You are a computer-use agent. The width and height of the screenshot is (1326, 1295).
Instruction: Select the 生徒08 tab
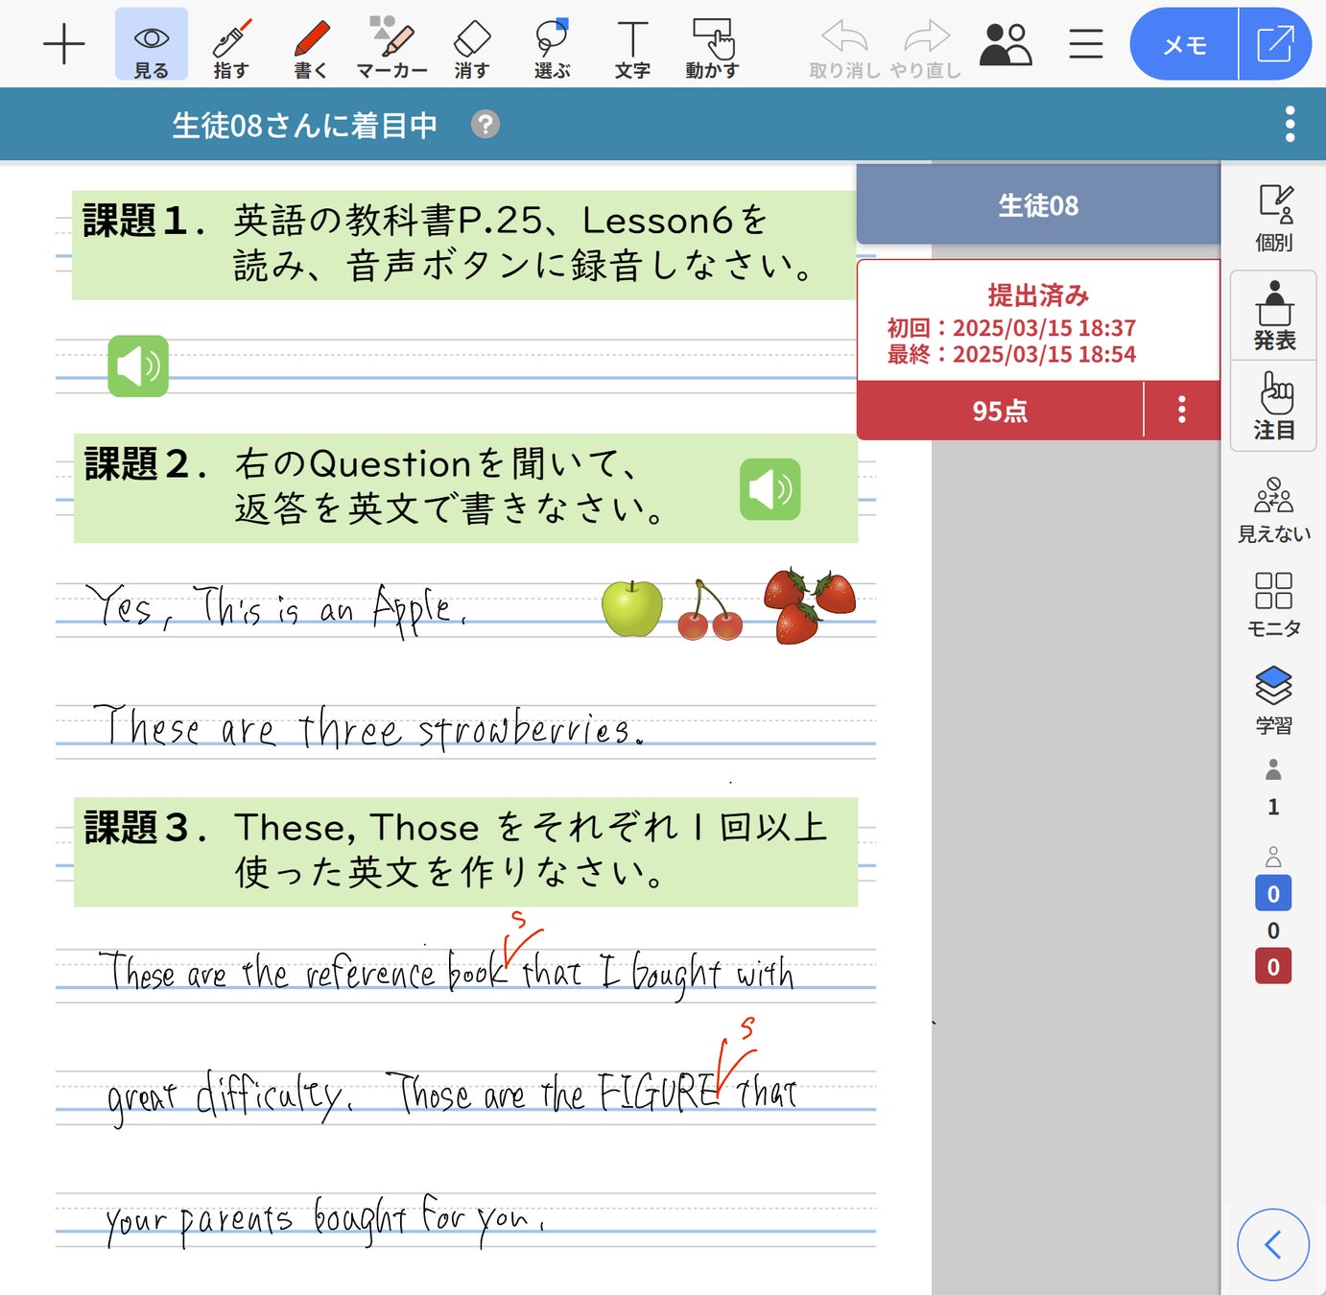[x=1038, y=204]
